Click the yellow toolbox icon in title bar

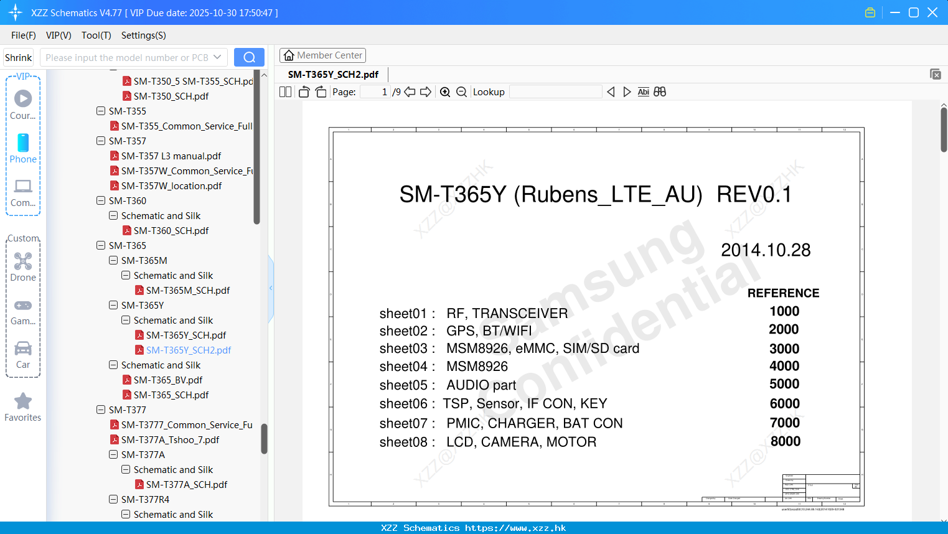tap(870, 12)
